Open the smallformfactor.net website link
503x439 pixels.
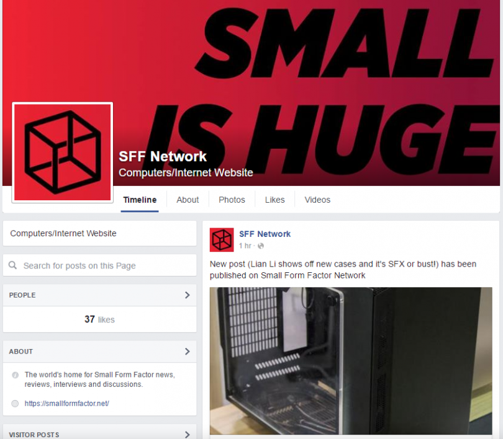pyautogui.click(x=66, y=404)
